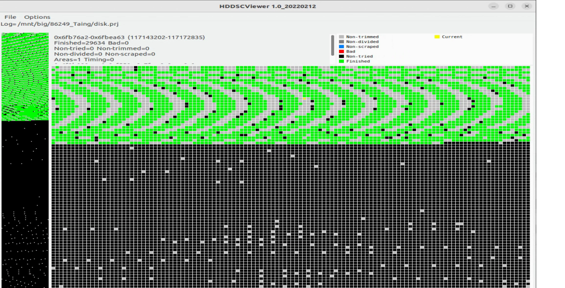Click the disk overview map thumbnail on left
565x288 pixels.
[25, 160]
